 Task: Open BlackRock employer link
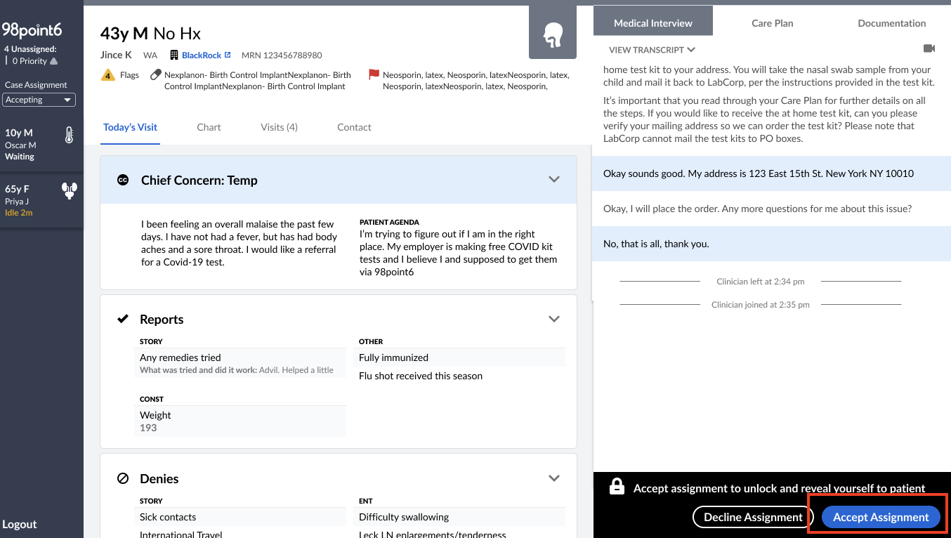202,55
